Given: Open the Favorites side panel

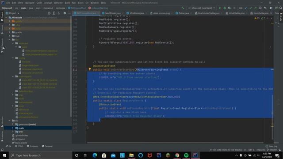Looking at the screenshot, I should [x=2, y=136].
